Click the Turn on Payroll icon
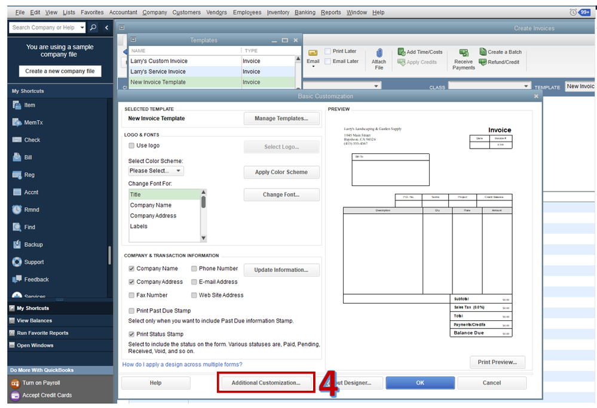 coord(15,383)
